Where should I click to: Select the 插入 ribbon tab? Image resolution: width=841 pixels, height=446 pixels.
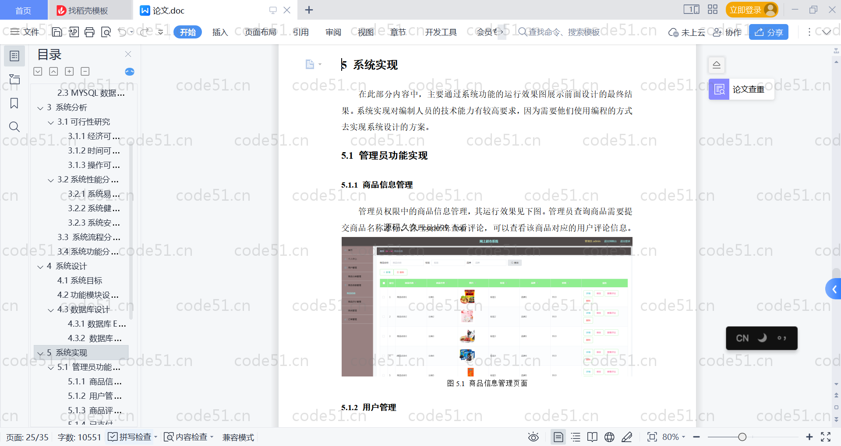(220, 32)
